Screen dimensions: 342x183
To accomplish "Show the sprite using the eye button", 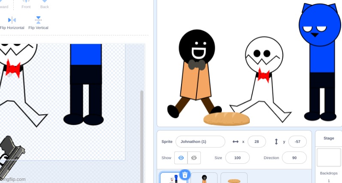I will tap(181, 158).
